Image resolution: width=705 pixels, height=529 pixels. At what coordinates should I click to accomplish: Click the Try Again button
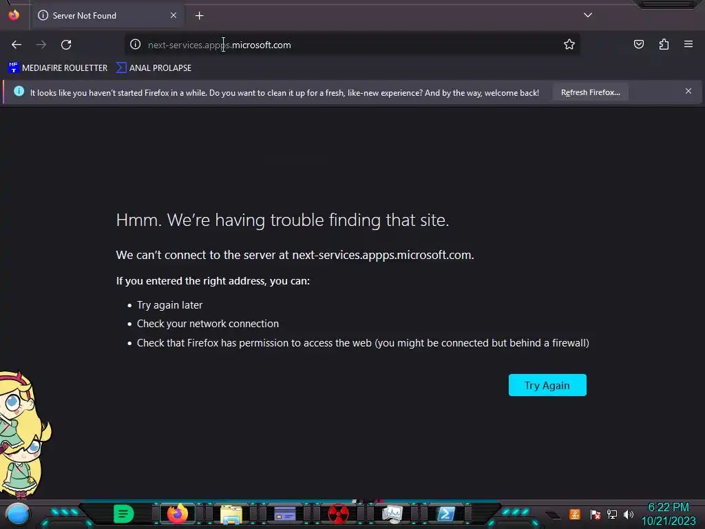pyautogui.click(x=547, y=385)
